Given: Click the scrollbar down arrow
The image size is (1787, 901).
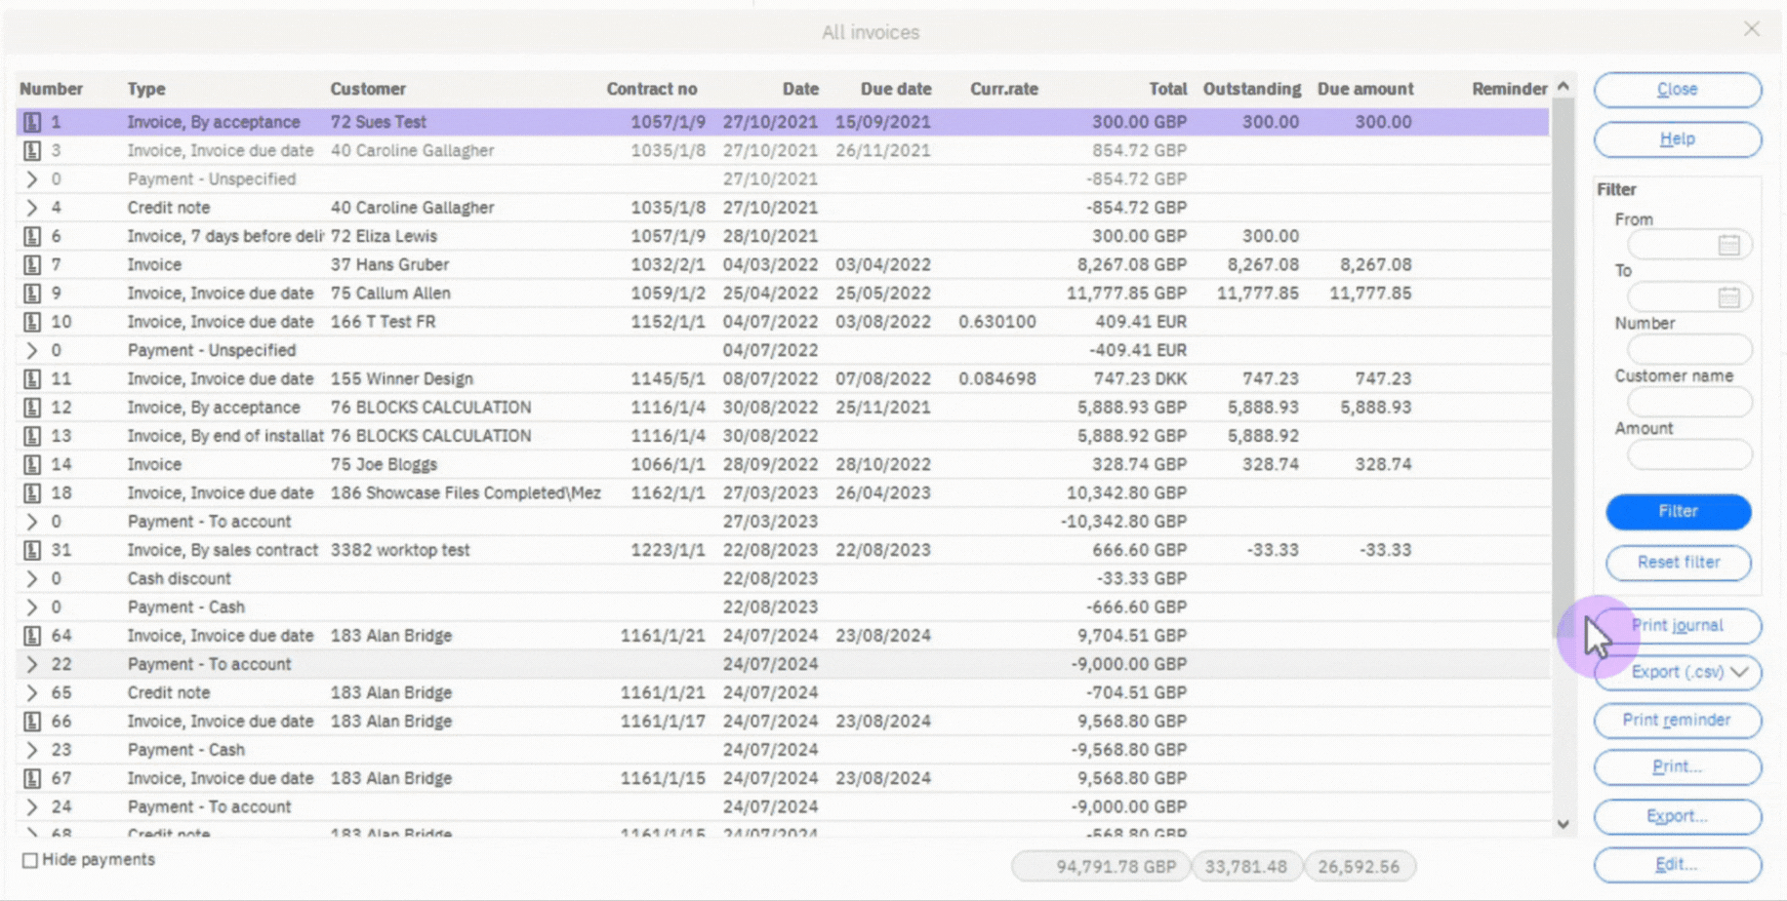Looking at the screenshot, I should click(x=1564, y=824).
